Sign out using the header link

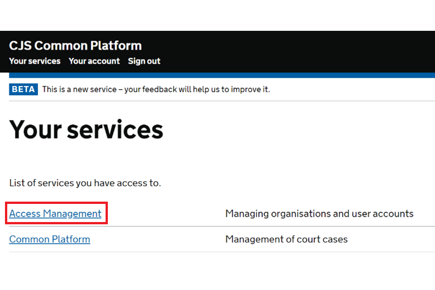coord(144,61)
